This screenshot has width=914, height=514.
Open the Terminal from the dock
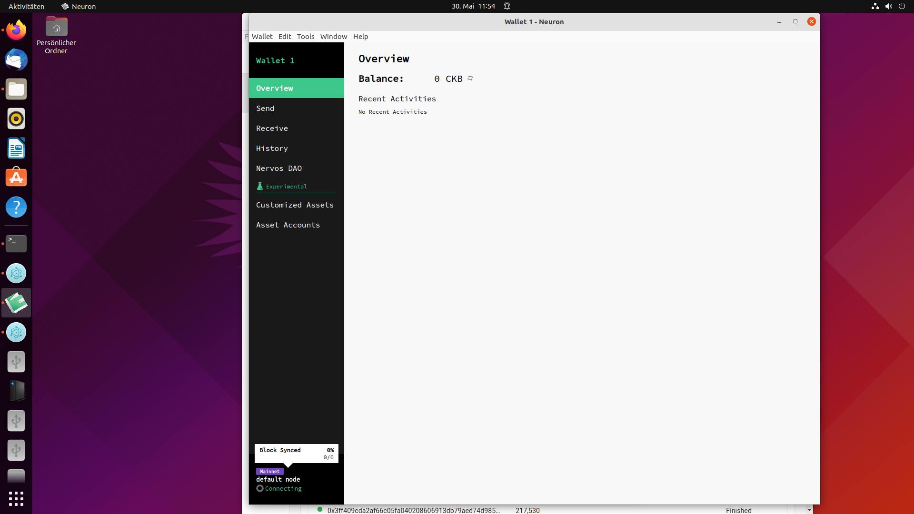16,244
